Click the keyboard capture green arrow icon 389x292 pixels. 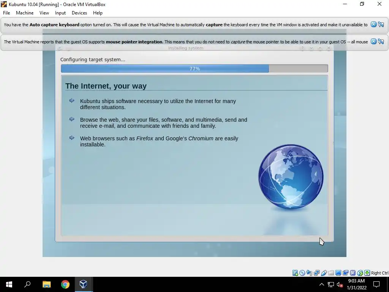(x=367, y=273)
